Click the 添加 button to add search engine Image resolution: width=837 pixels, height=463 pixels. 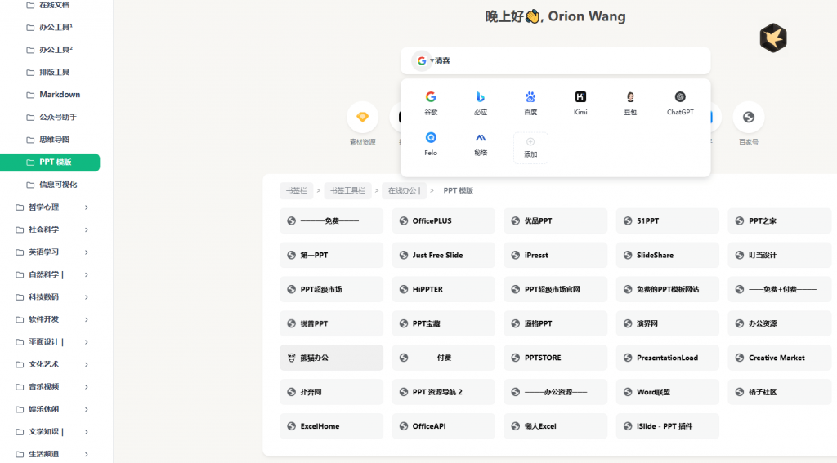click(x=530, y=148)
